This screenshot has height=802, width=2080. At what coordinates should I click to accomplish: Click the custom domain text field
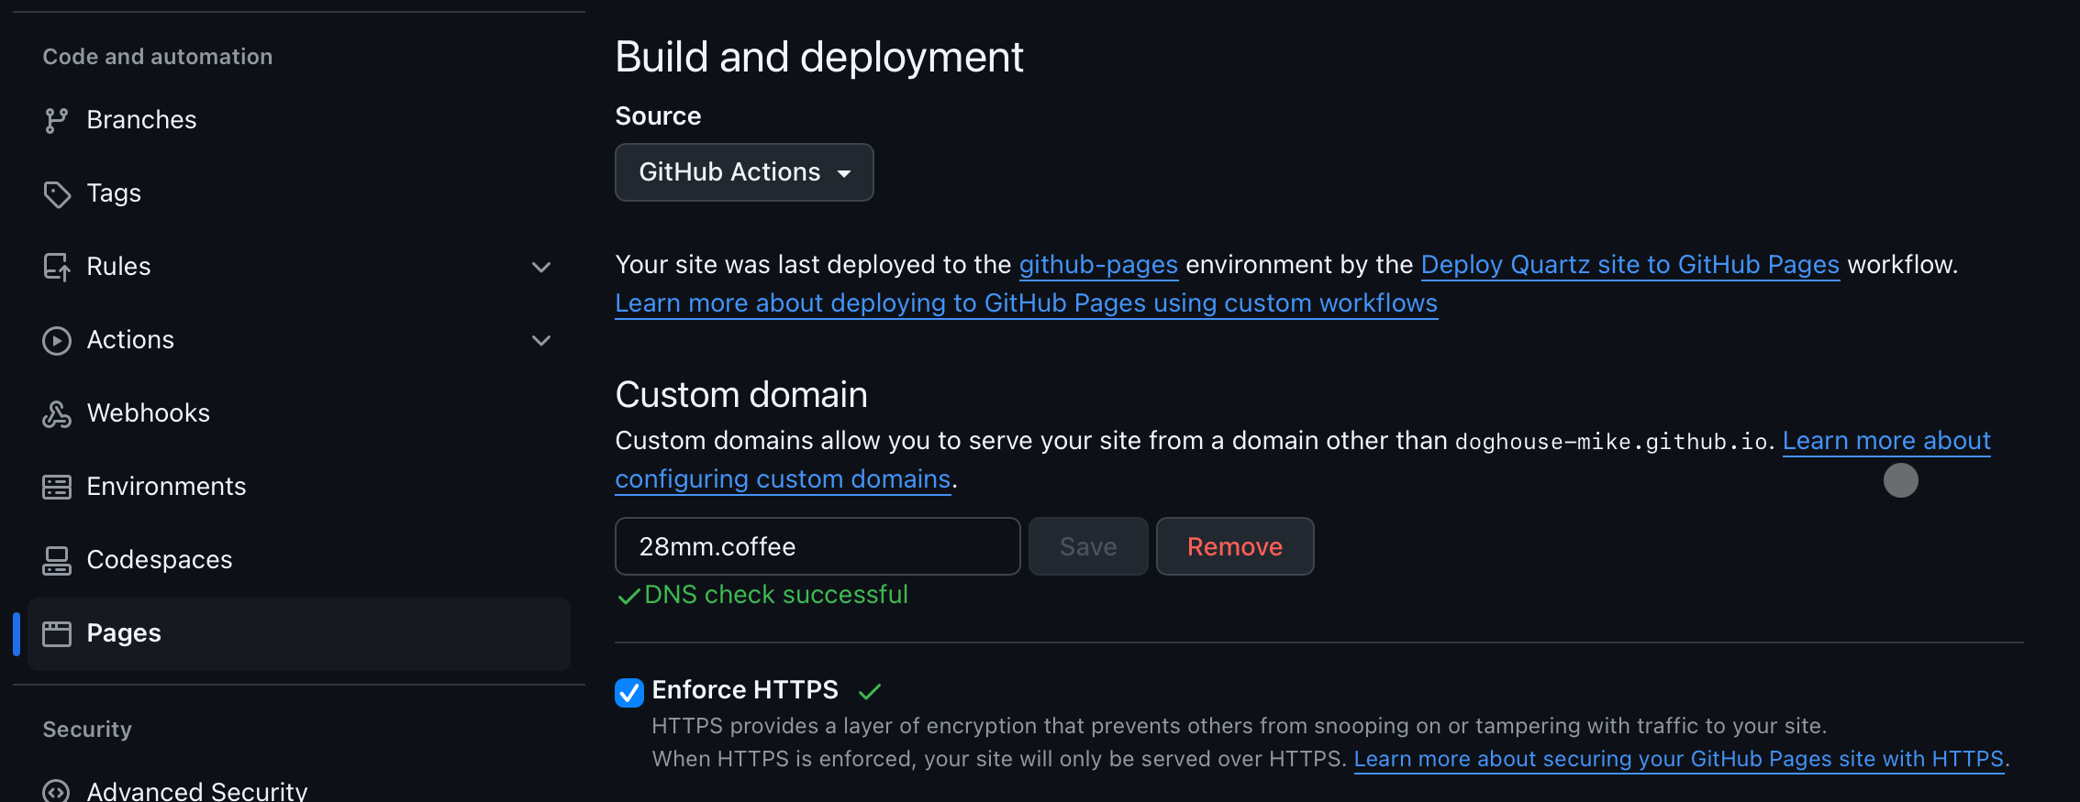pyautogui.click(x=817, y=546)
